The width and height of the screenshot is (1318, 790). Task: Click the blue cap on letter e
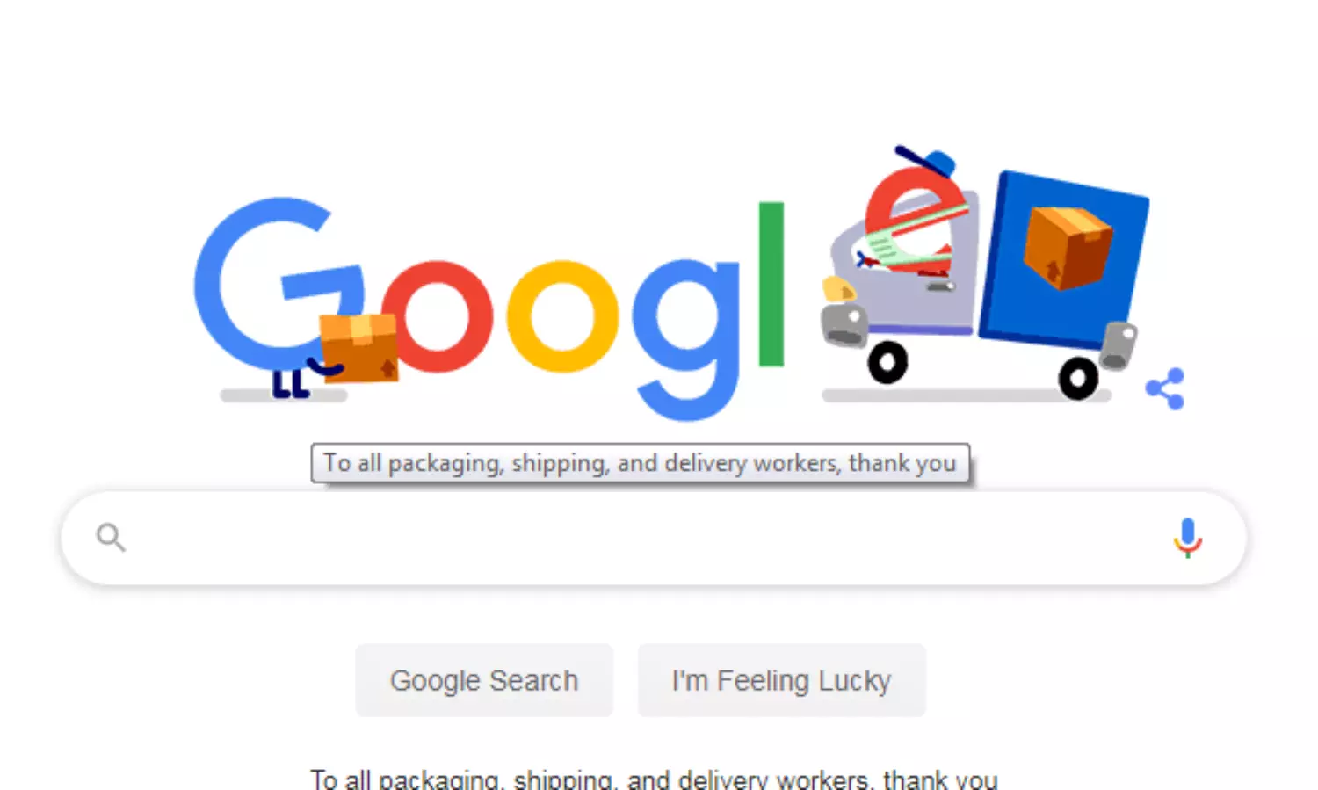tap(927, 162)
